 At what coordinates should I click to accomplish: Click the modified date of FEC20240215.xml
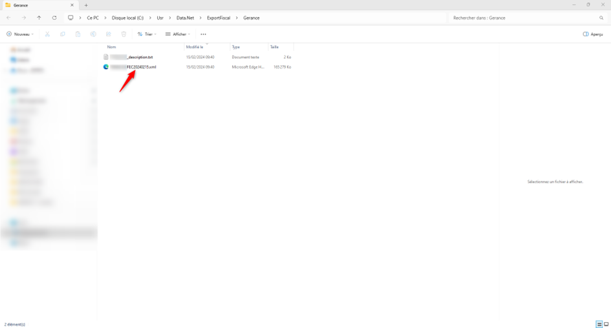pyautogui.click(x=200, y=67)
